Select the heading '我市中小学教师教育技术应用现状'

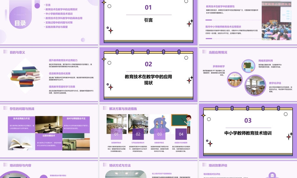coord(223,27)
